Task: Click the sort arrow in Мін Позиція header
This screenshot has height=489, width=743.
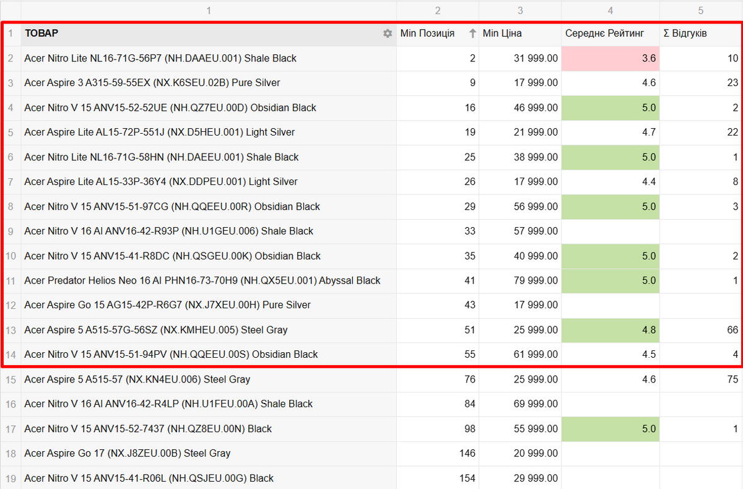Action: pos(472,33)
